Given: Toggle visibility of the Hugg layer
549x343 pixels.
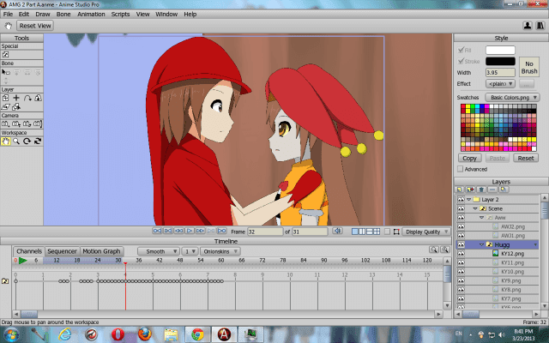Looking at the screenshot, I should (462, 244).
